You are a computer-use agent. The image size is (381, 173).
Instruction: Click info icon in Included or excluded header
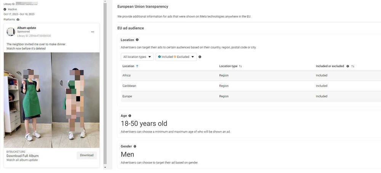pos(347,66)
